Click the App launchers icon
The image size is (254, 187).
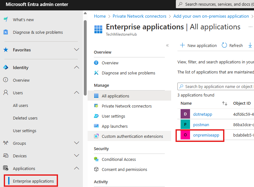pos(96,126)
